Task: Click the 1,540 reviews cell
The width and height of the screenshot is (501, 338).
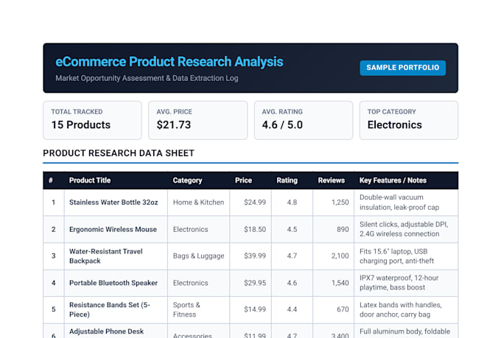Action: (334, 283)
